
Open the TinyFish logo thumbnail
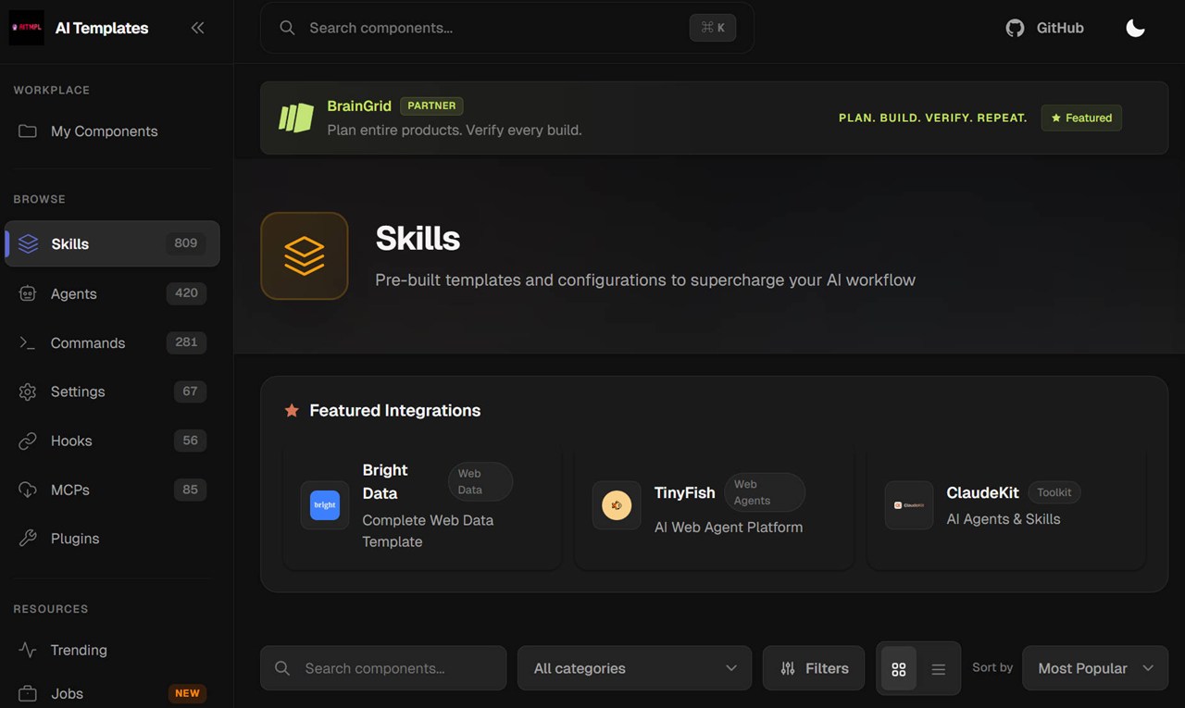(617, 505)
